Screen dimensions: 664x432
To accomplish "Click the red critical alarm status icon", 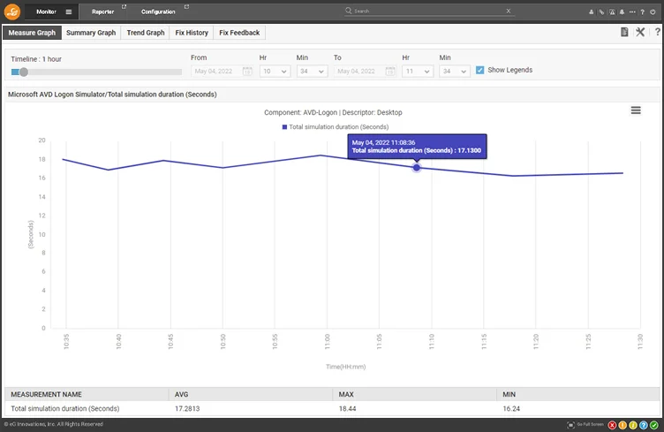I will [612, 425].
